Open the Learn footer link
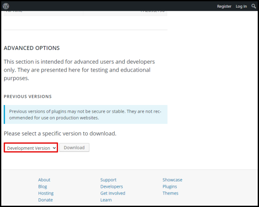Screen dimensions: 259x207 pyautogui.click(x=106, y=200)
